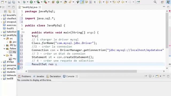Click the Open Type folder icon
The height and width of the screenshot is (96, 171).
65,2
